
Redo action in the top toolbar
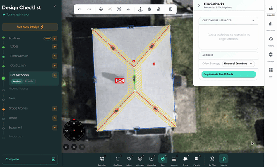click(x=89, y=10)
